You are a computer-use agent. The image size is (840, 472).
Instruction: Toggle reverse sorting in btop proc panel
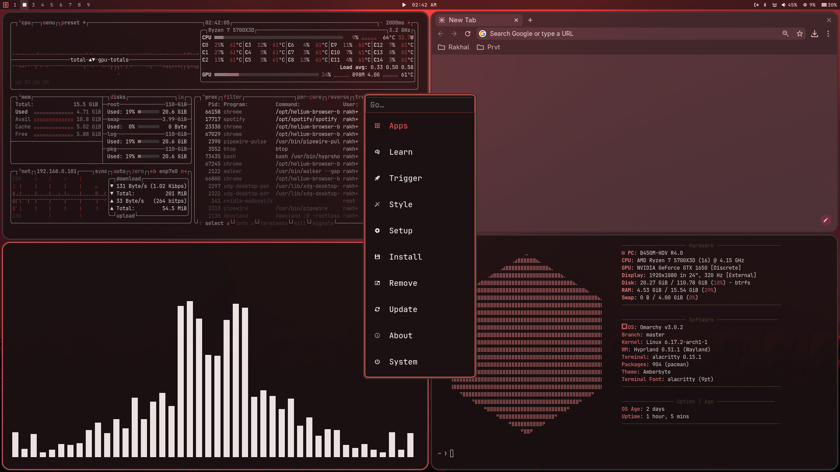(338, 97)
